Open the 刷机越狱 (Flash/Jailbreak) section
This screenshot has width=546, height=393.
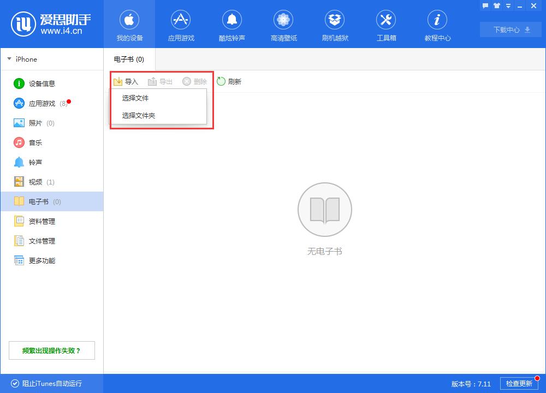[x=335, y=25]
